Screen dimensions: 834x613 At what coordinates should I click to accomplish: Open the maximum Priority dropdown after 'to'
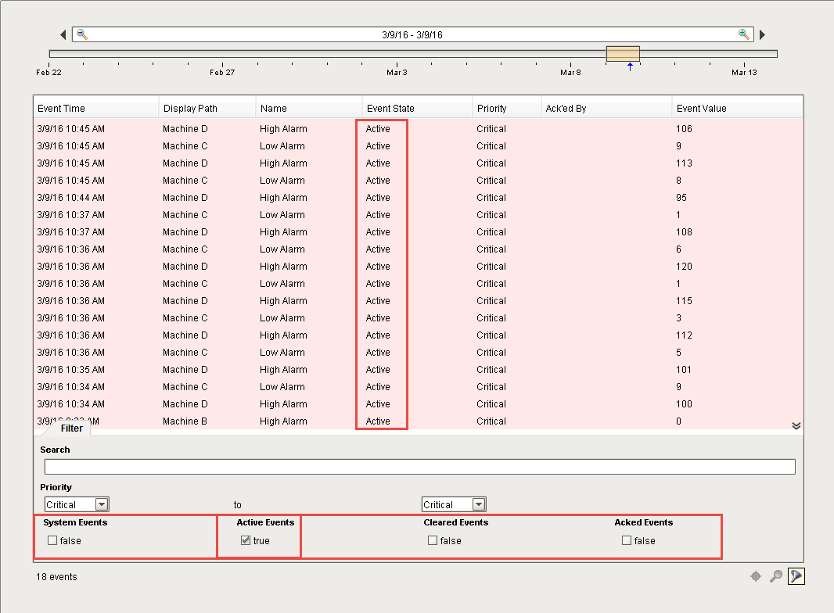479,504
